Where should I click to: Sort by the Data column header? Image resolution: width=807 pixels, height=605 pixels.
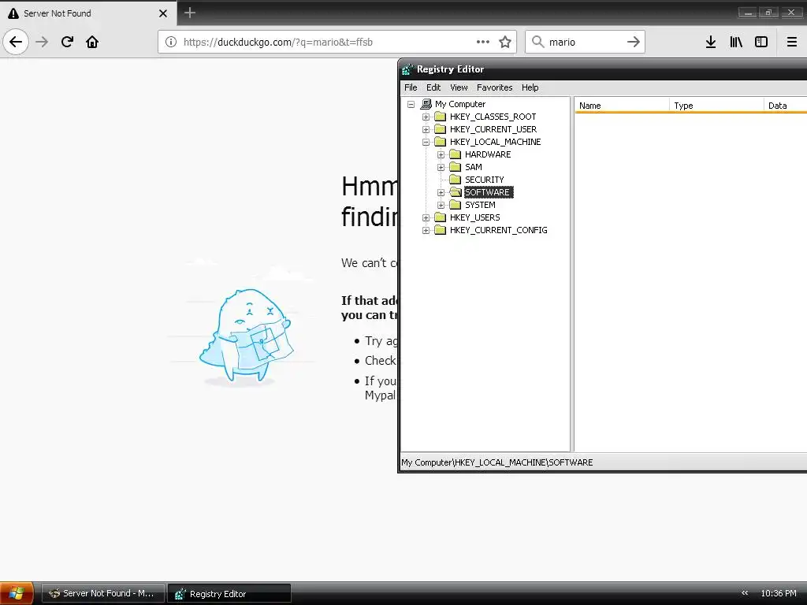click(785, 106)
